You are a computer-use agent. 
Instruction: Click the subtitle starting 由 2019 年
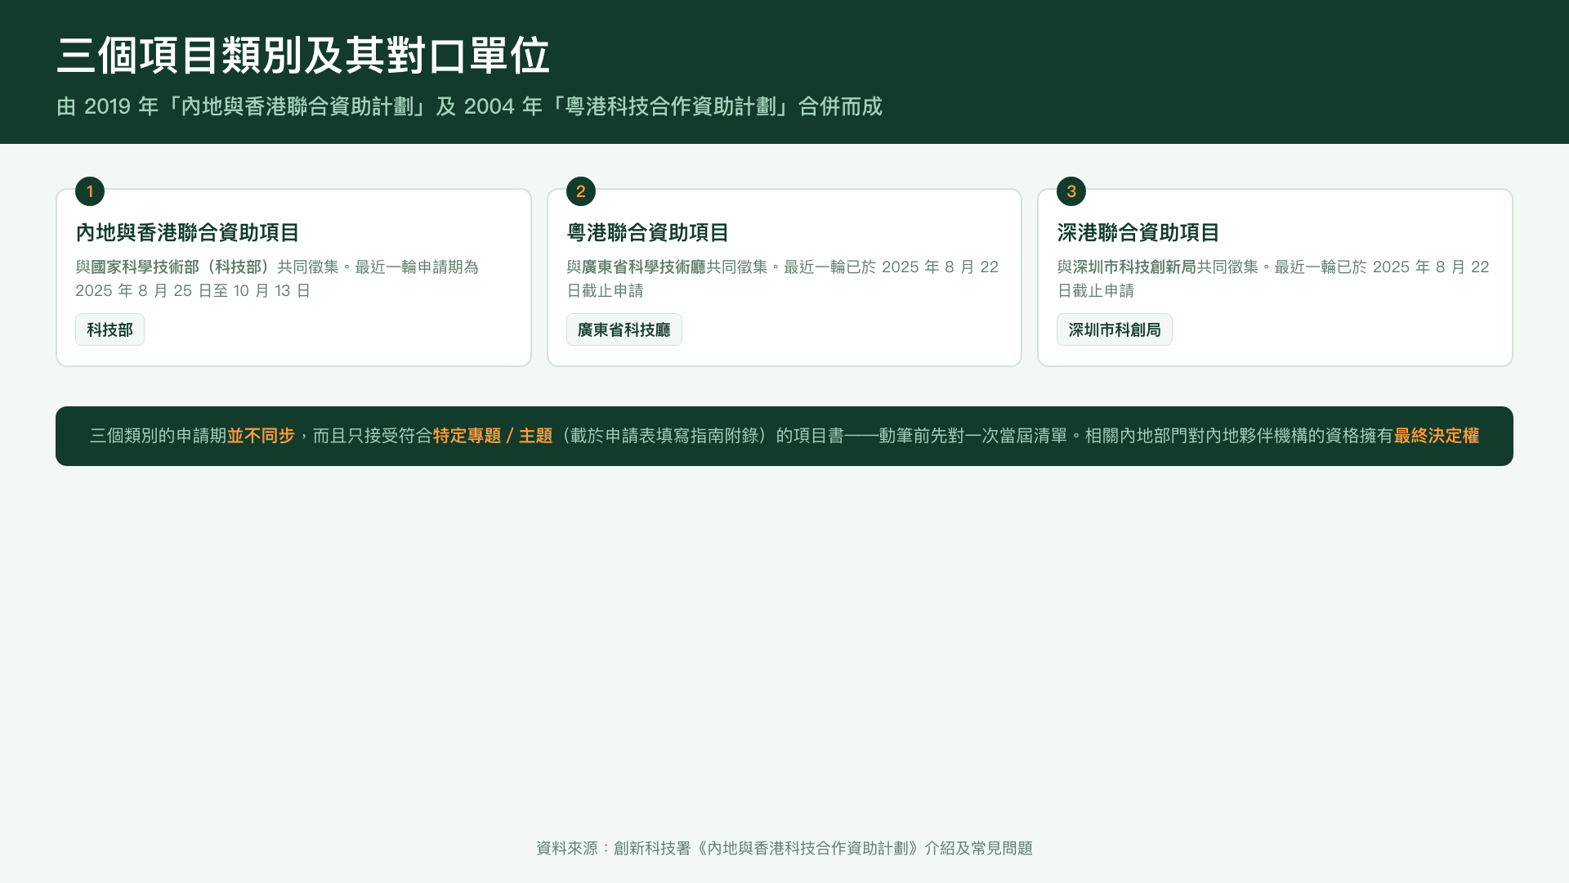pyautogui.click(x=469, y=106)
